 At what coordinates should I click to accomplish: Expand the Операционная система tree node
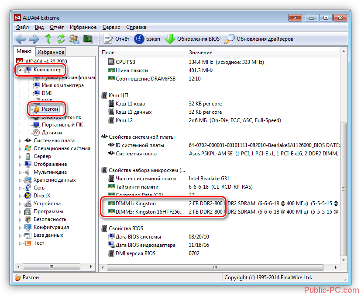[21, 148]
